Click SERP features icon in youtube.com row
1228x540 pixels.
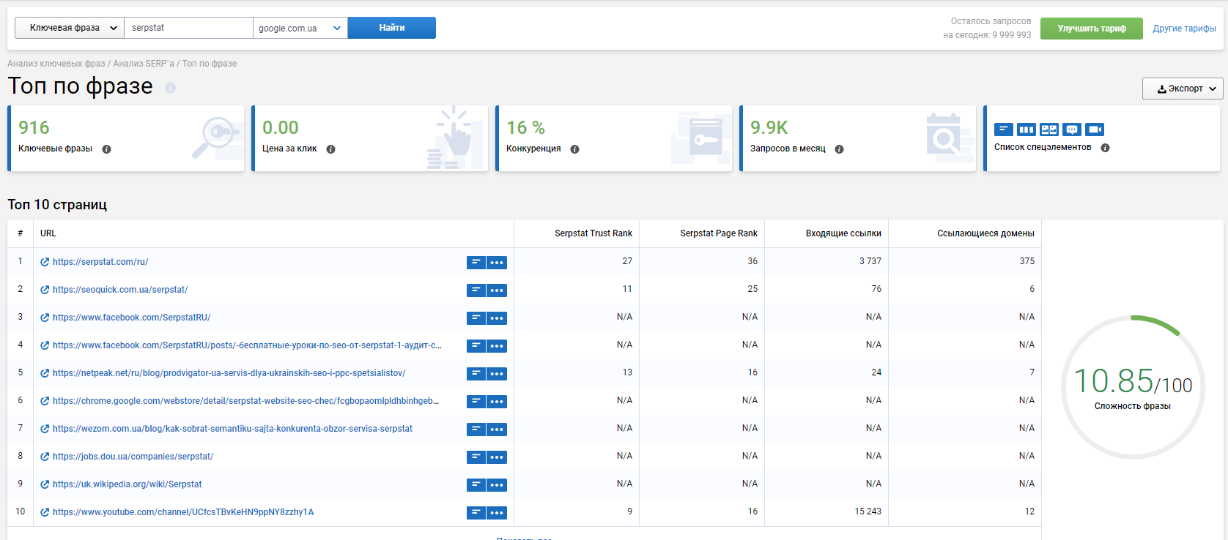click(x=476, y=513)
